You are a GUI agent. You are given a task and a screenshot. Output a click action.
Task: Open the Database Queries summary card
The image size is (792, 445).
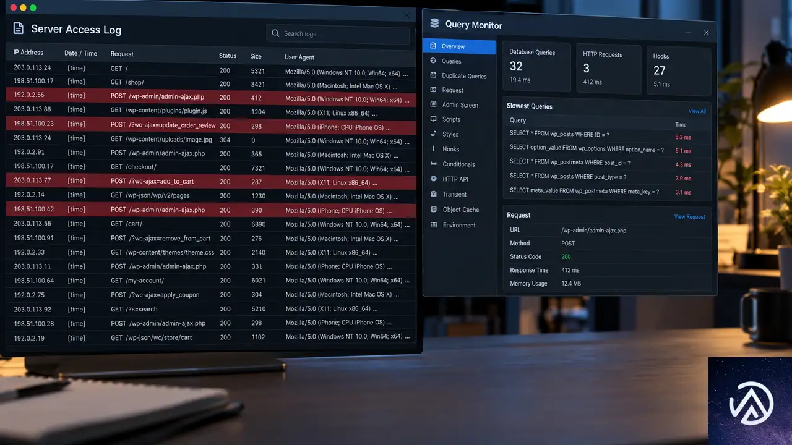pyautogui.click(x=536, y=67)
